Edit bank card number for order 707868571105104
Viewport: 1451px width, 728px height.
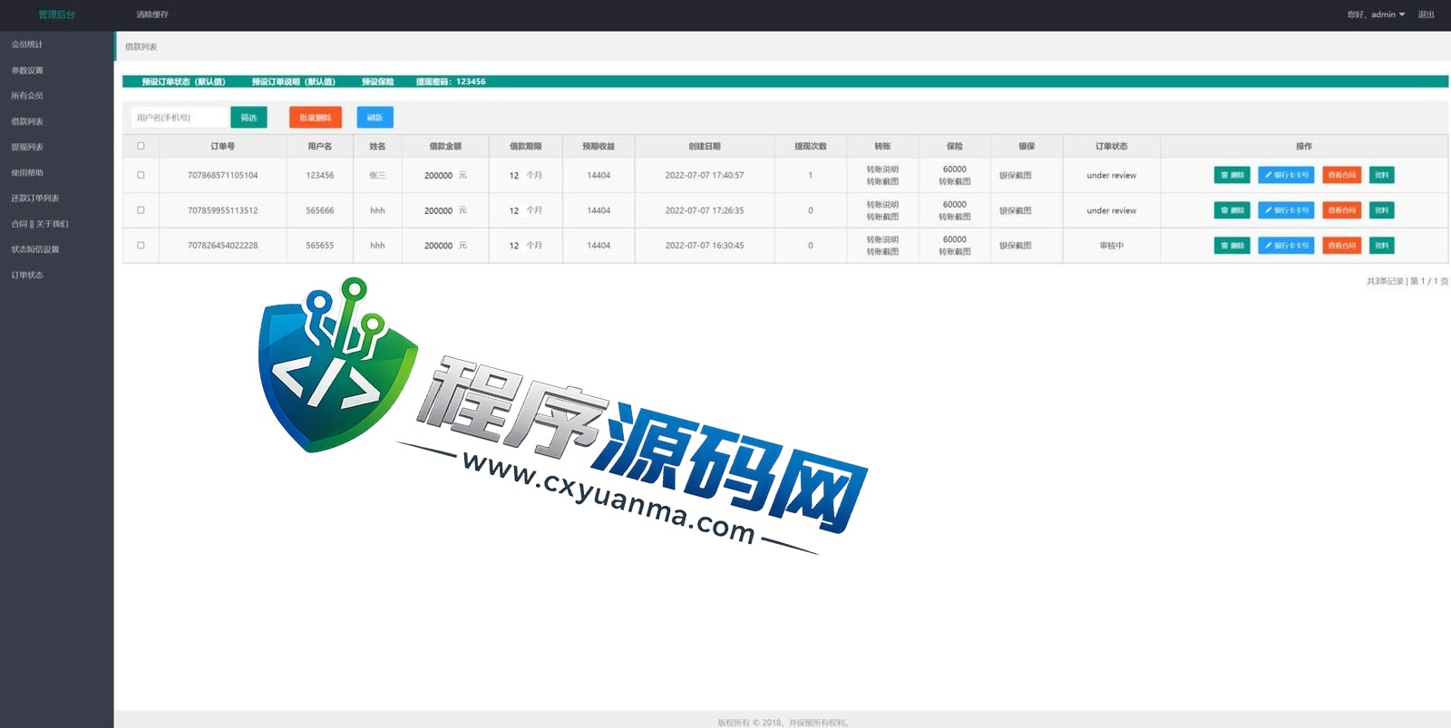pyautogui.click(x=1286, y=175)
